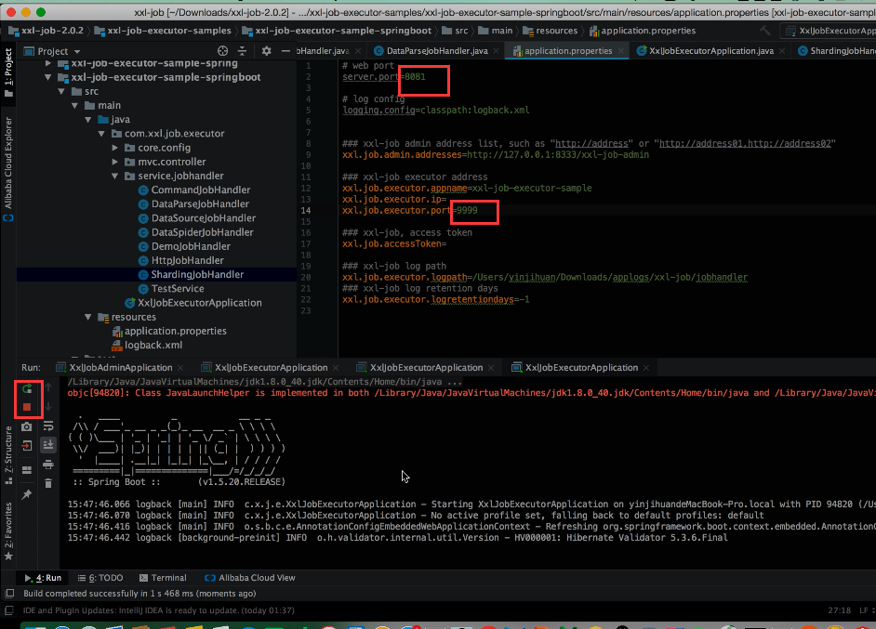Open the Structure tool window
876x629 pixels.
tap(7, 455)
